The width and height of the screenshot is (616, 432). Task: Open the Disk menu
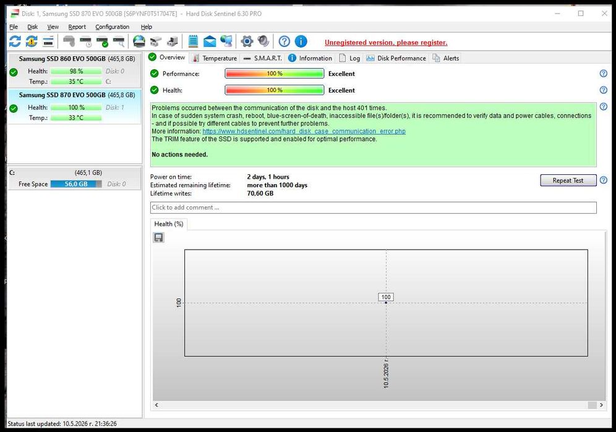click(x=32, y=27)
